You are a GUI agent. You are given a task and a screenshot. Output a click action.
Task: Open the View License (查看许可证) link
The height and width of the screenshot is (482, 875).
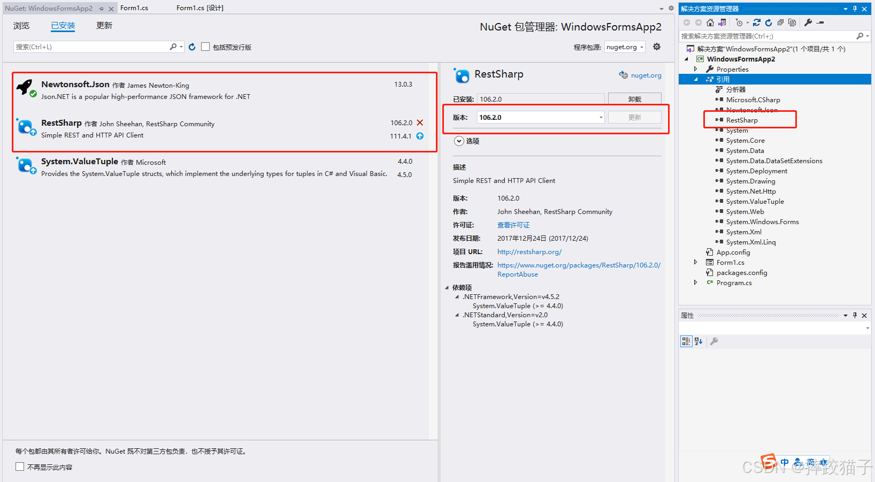coord(513,225)
